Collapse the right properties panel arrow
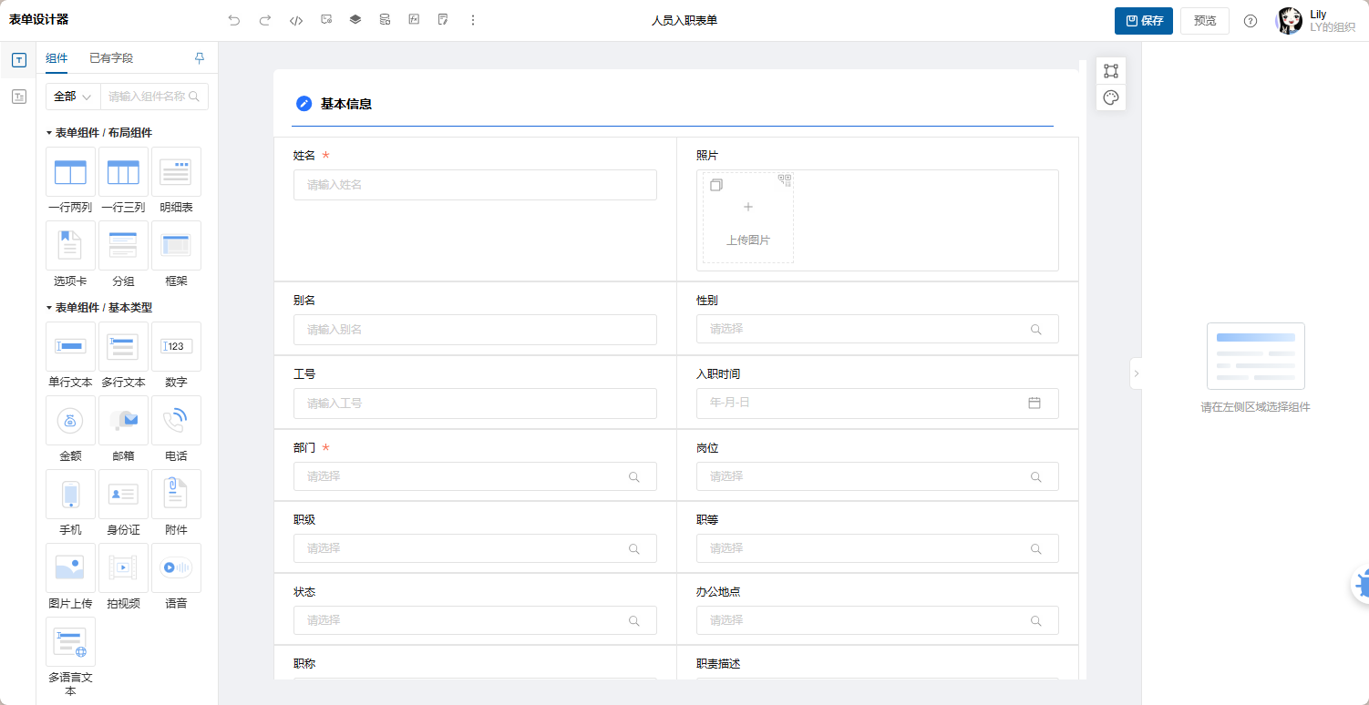This screenshot has height=705, width=1369. [x=1136, y=373]
